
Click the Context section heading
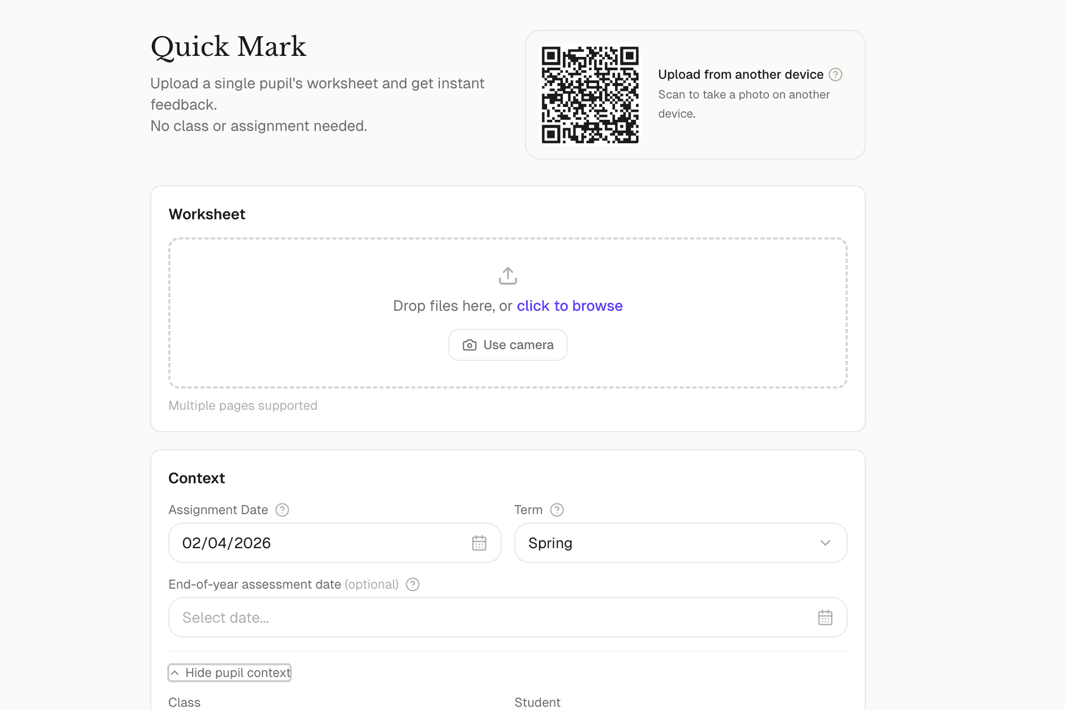196,478
